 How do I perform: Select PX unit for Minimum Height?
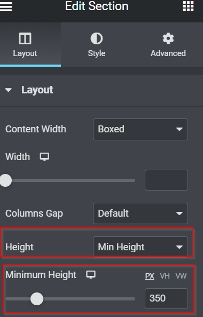[x=150, y=276]
